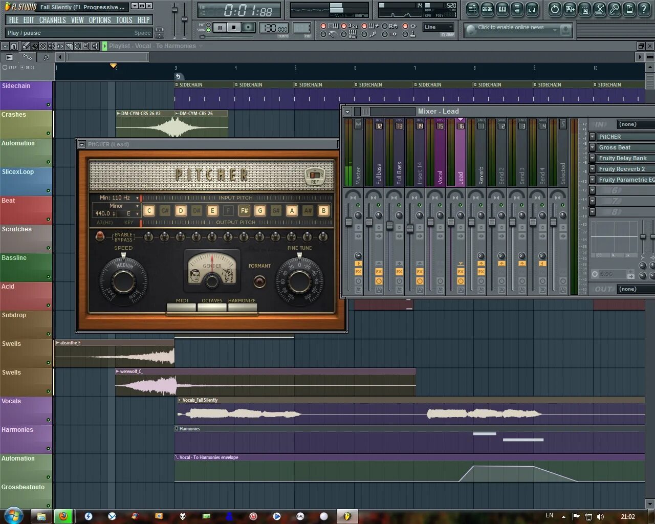Screen dimensions: 655x524
Task: Click the Pitcher REF reference button
Action: [315, 176]
